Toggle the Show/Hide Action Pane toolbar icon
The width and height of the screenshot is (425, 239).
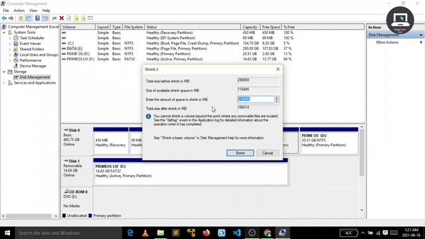point(45,18)
